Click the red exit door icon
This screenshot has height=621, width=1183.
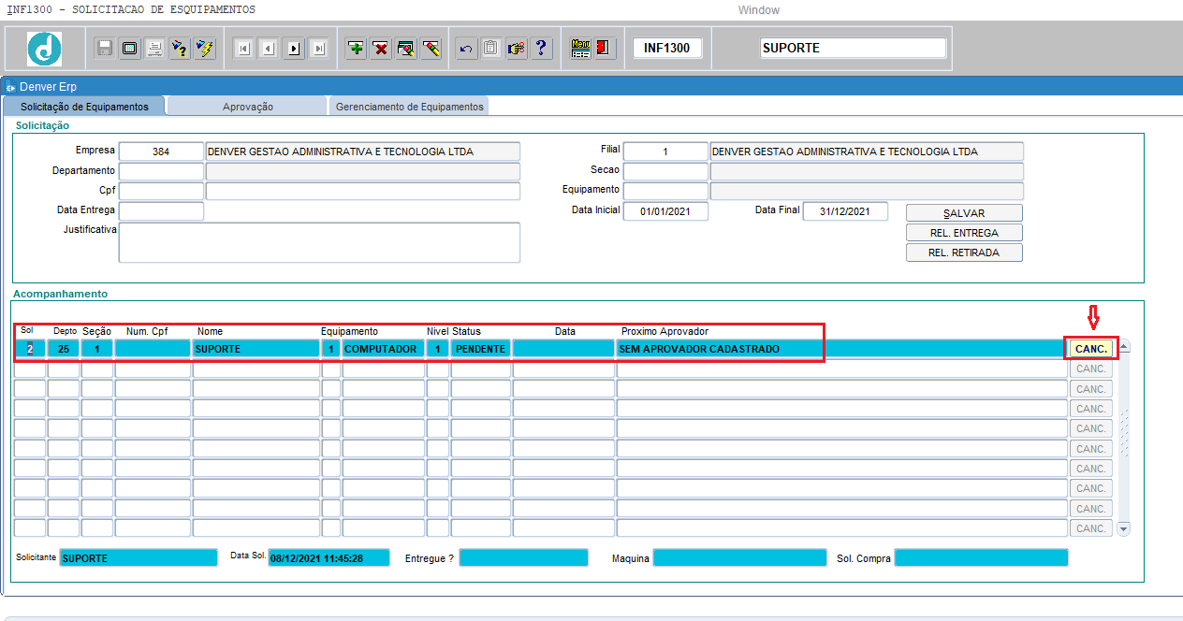point(606,48)
